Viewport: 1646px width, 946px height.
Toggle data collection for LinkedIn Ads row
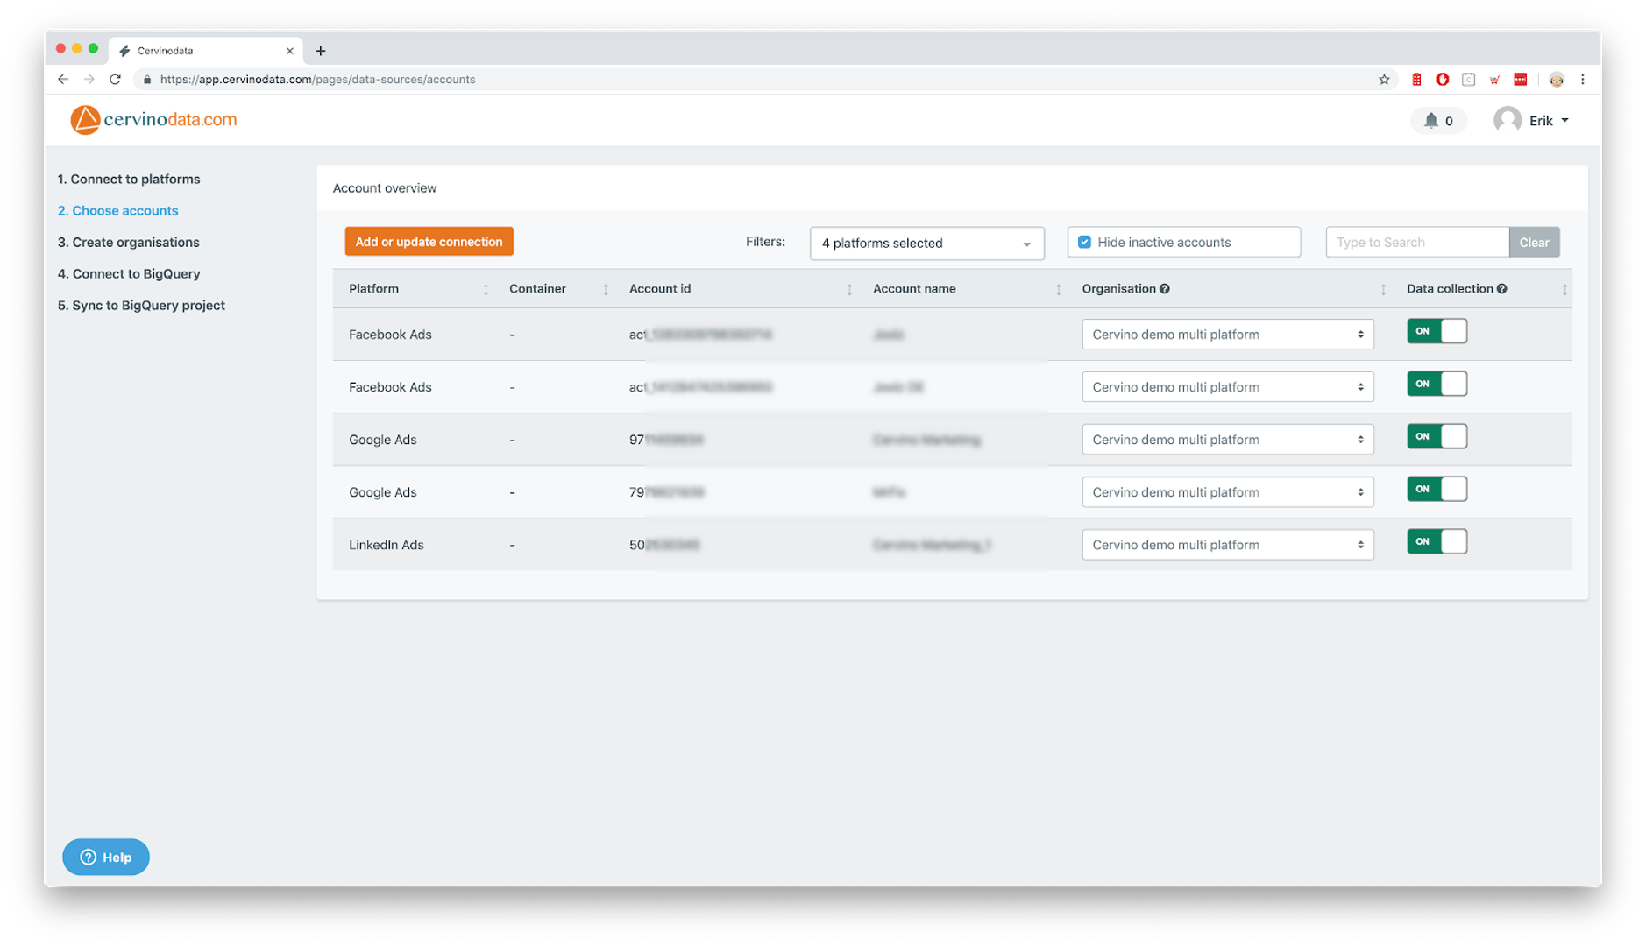[x=1437, y=542]
